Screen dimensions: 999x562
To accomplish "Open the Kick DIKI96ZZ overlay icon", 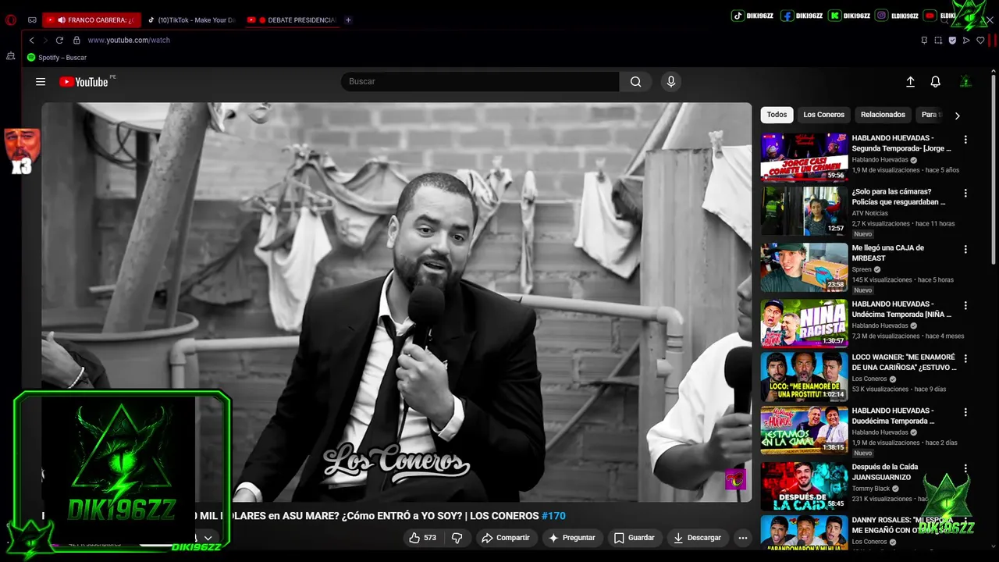I will (x=835, y=16).
